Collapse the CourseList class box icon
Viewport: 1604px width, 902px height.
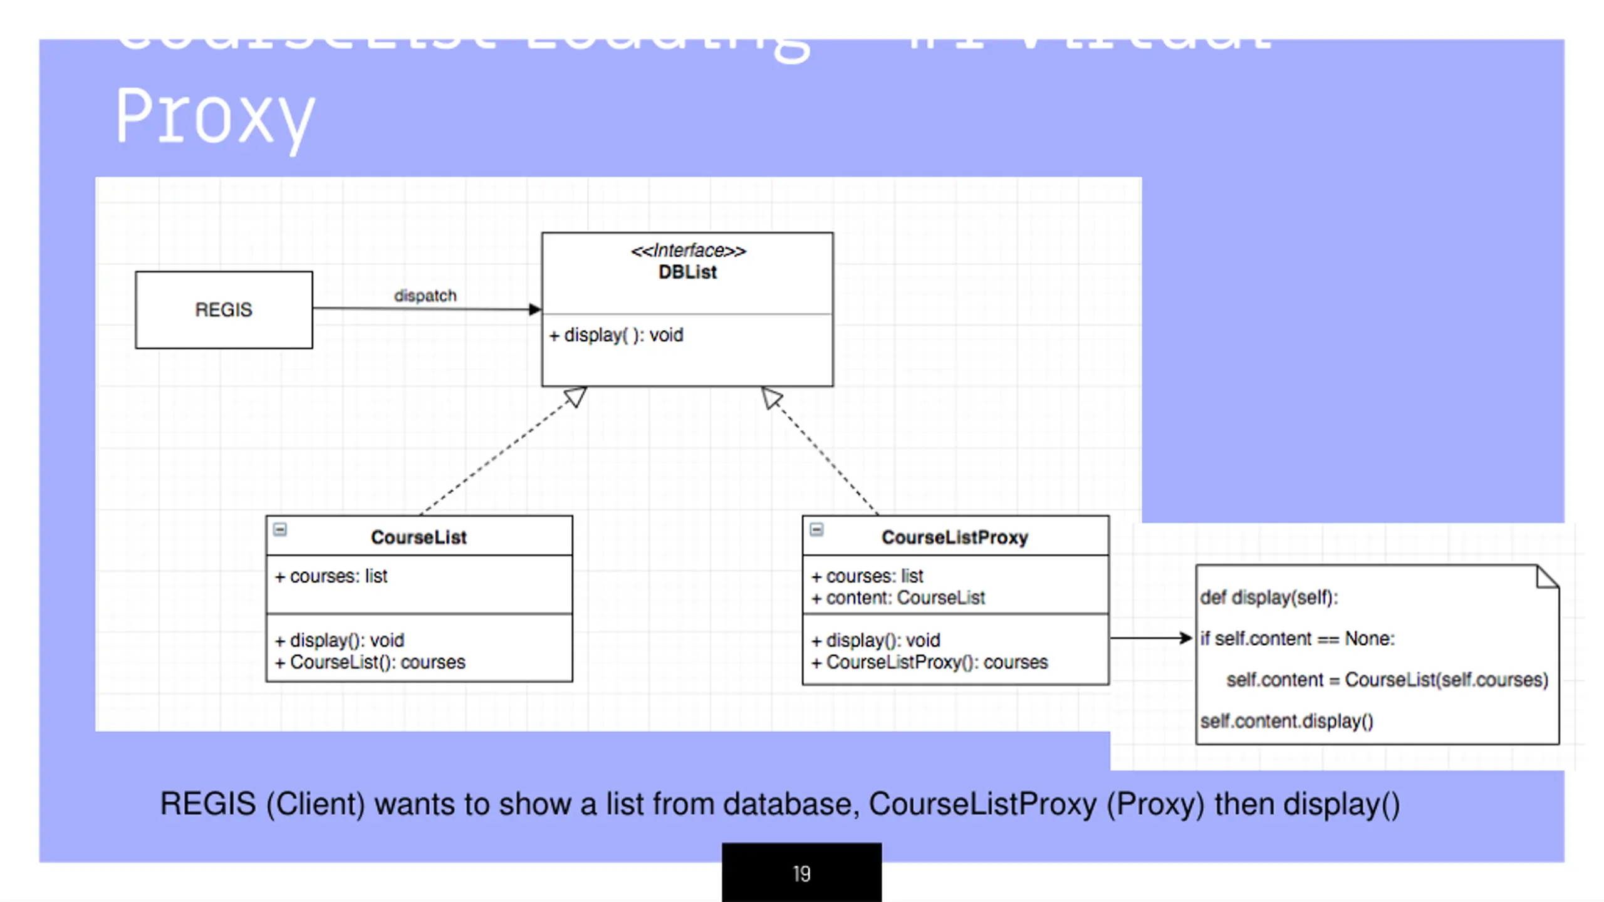coord(280,530)
